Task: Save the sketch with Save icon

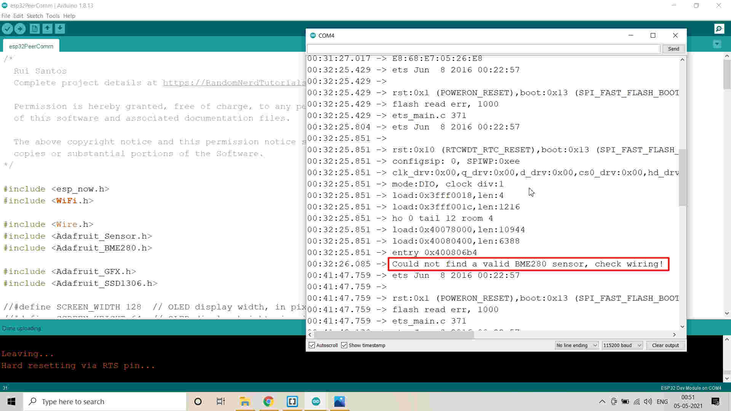Action: pos(60,29)
